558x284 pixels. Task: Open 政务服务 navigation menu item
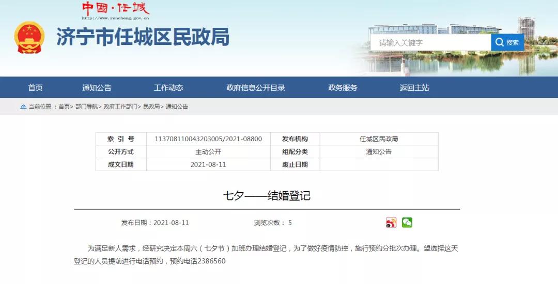343,88
